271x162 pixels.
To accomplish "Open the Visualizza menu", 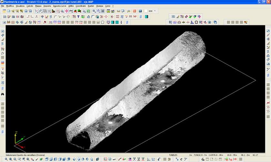I will click(x=20, y=6).
